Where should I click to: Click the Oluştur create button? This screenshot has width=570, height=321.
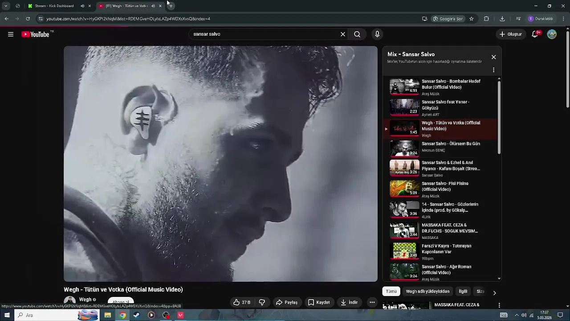point(510,34)
